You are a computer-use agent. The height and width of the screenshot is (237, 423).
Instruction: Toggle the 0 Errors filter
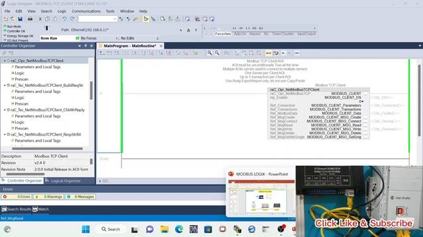17,197
